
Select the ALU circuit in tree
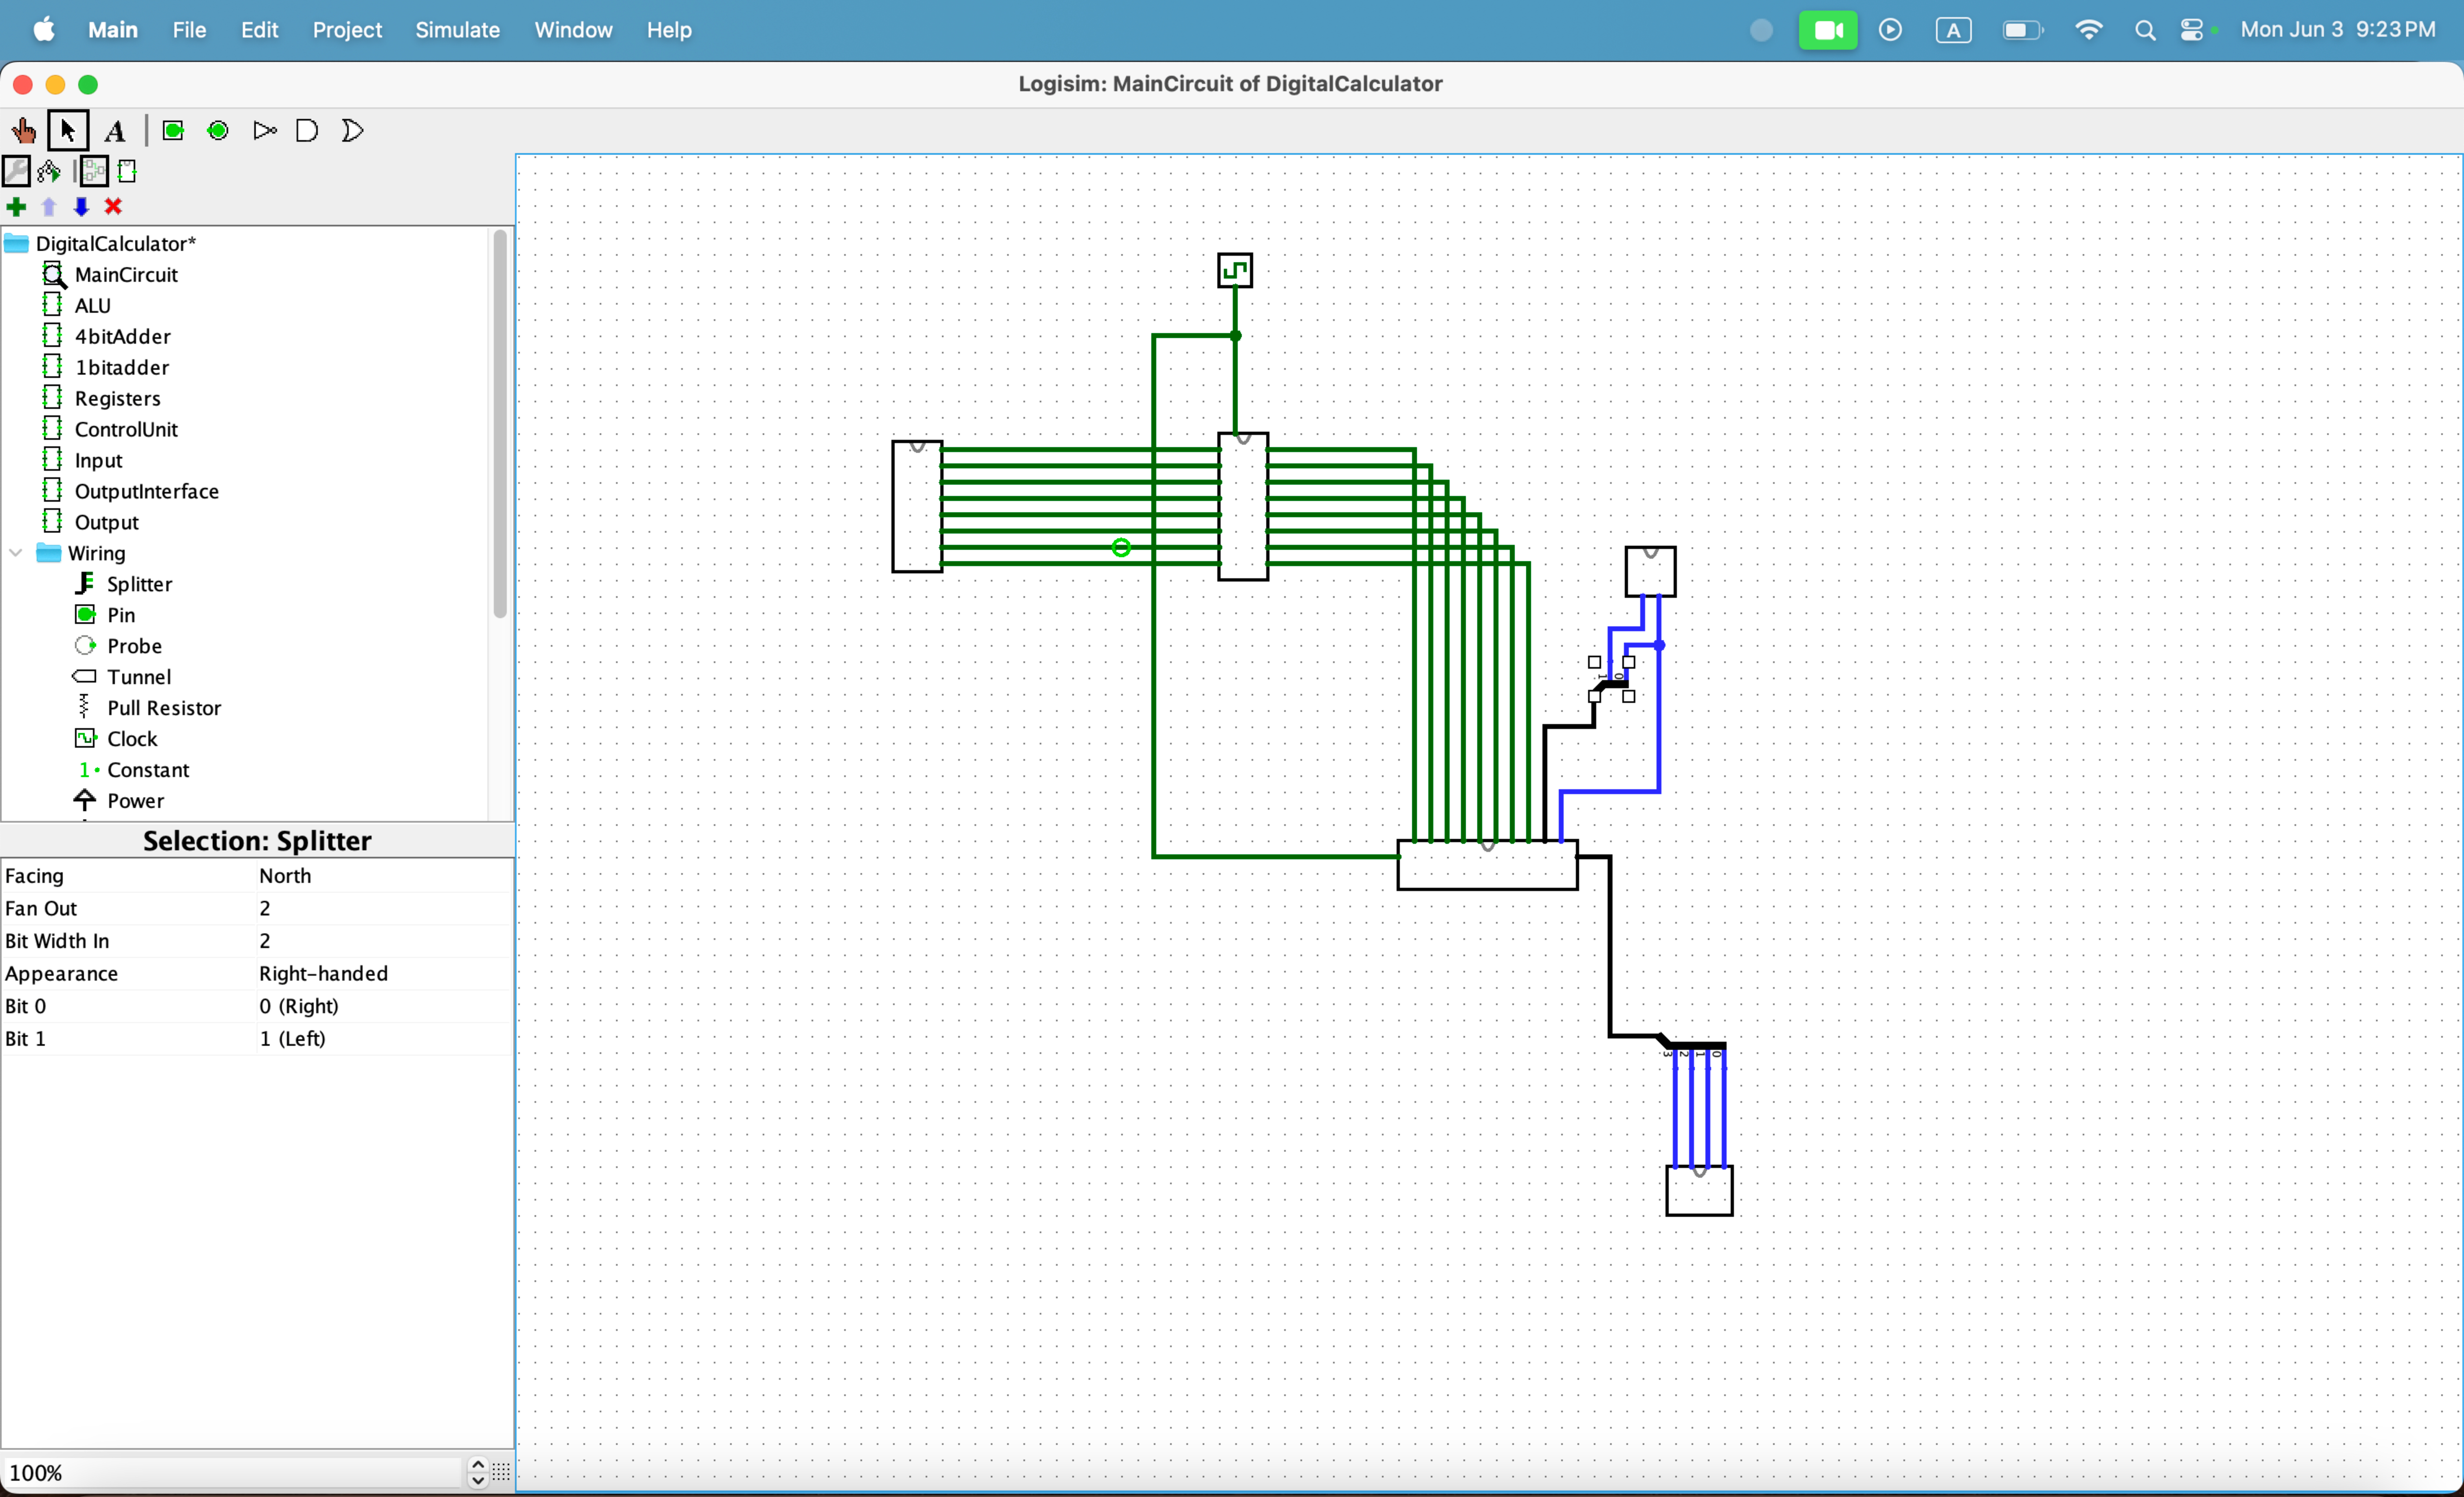(92, 306)
